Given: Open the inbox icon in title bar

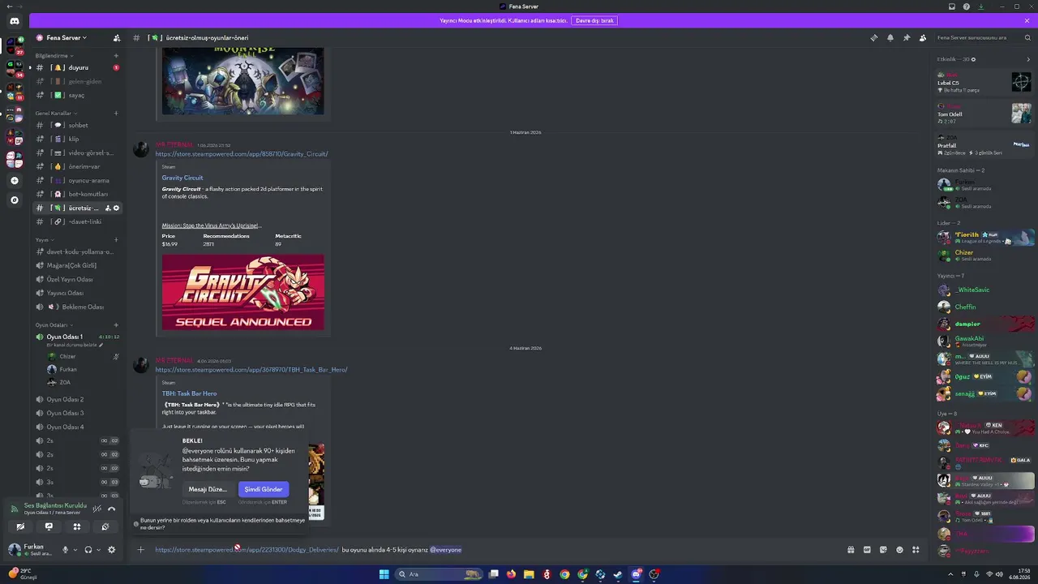Looking at the screenshot, I should click(x=952, y=6).
